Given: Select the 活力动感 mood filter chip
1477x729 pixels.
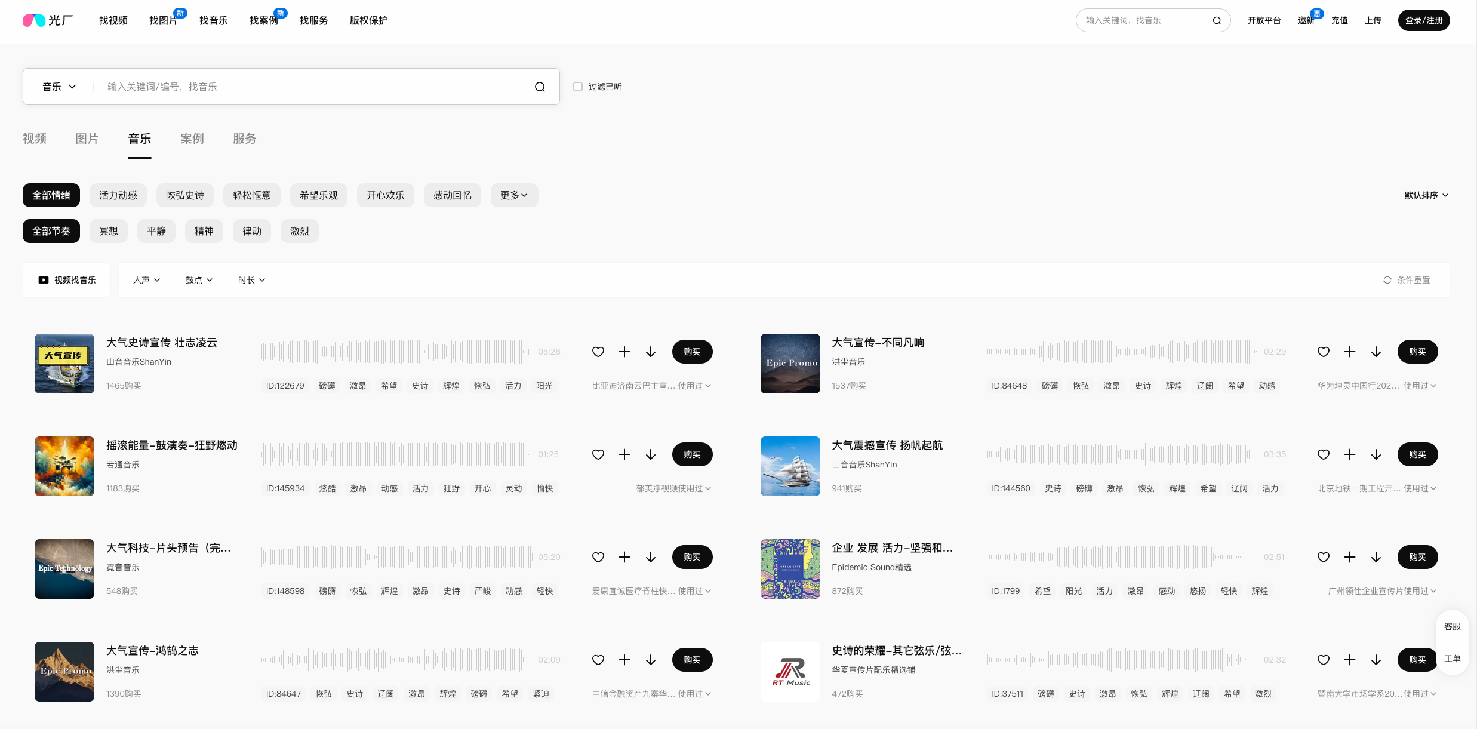Looking at the screenshot, I should tap(118, 195).
